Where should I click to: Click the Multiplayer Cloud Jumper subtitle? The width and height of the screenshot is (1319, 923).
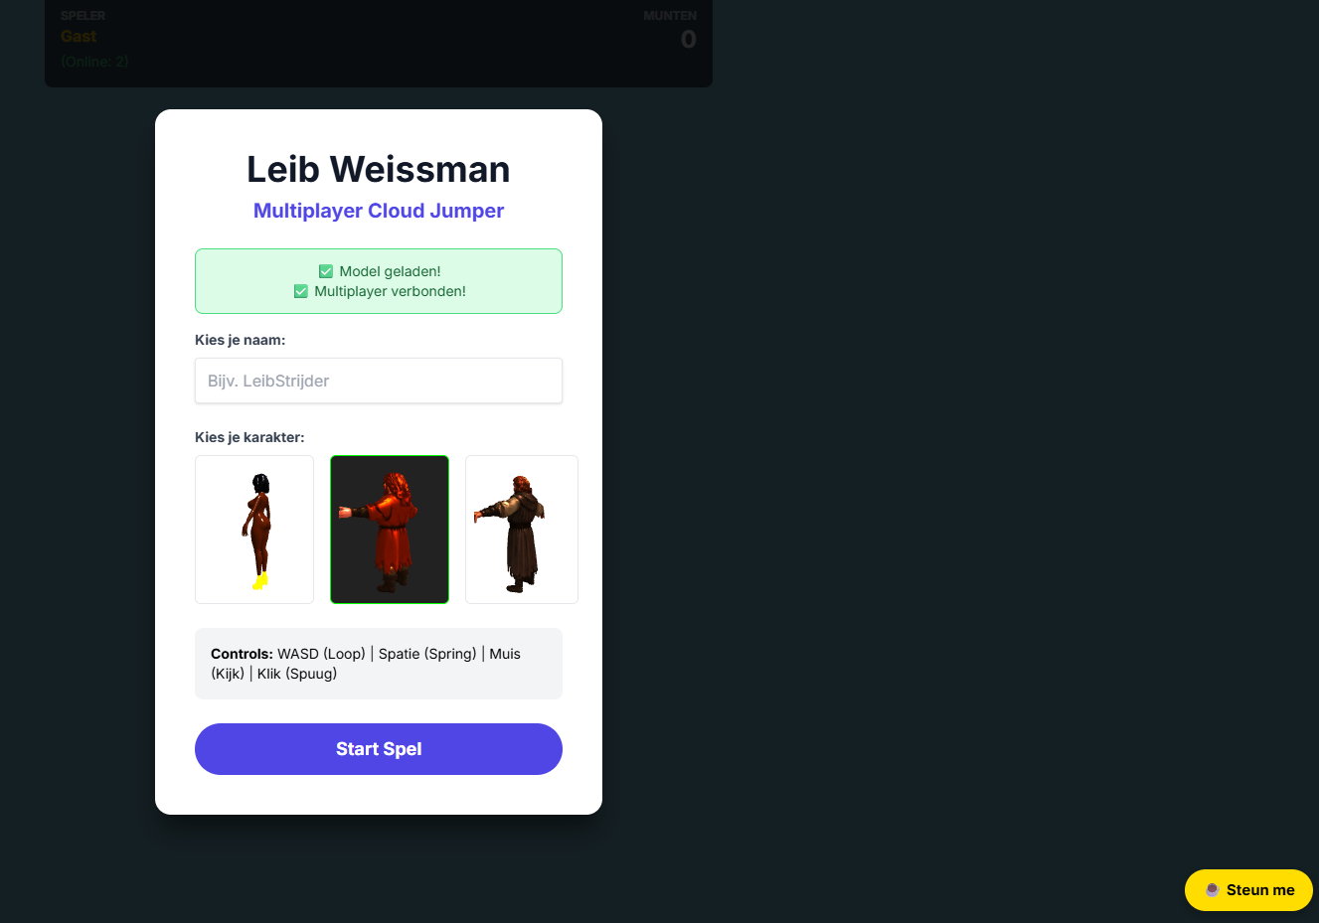(379, 211)
